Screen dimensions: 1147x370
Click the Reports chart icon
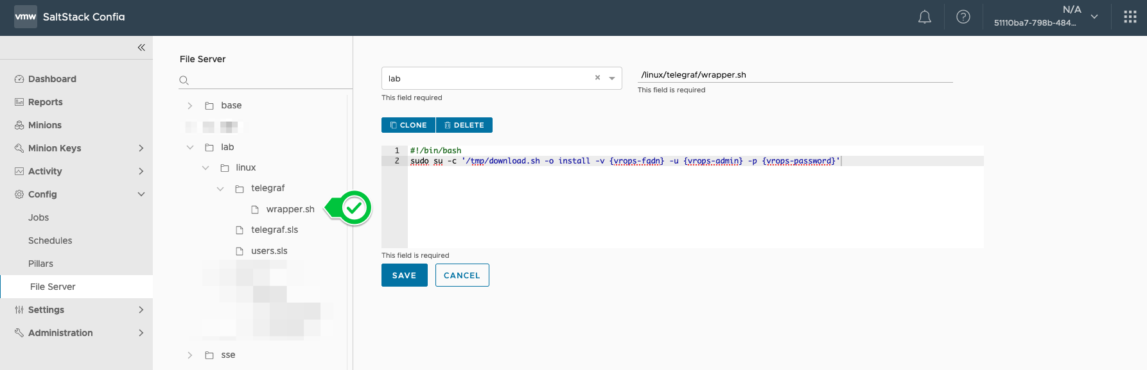(x=19, y=102)
